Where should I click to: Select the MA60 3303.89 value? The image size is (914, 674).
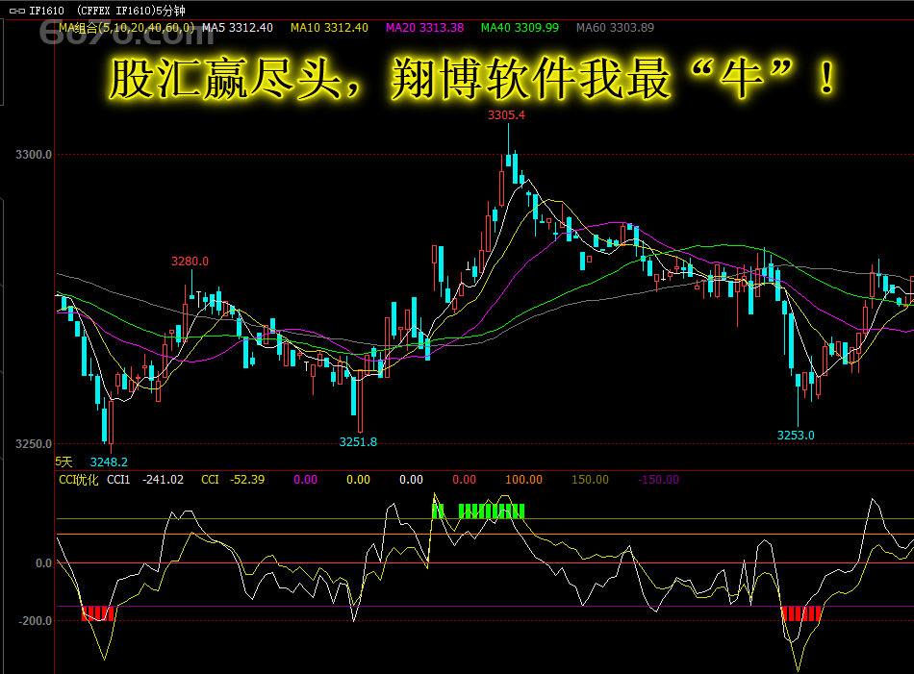pyautogui.click(x=615, y=27)
